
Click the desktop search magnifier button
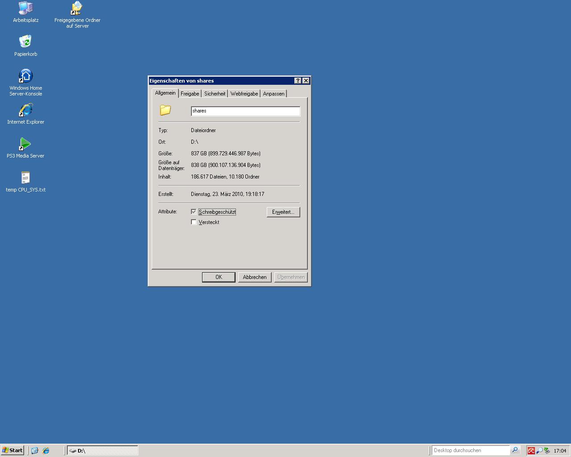click(x=515, y=450)
